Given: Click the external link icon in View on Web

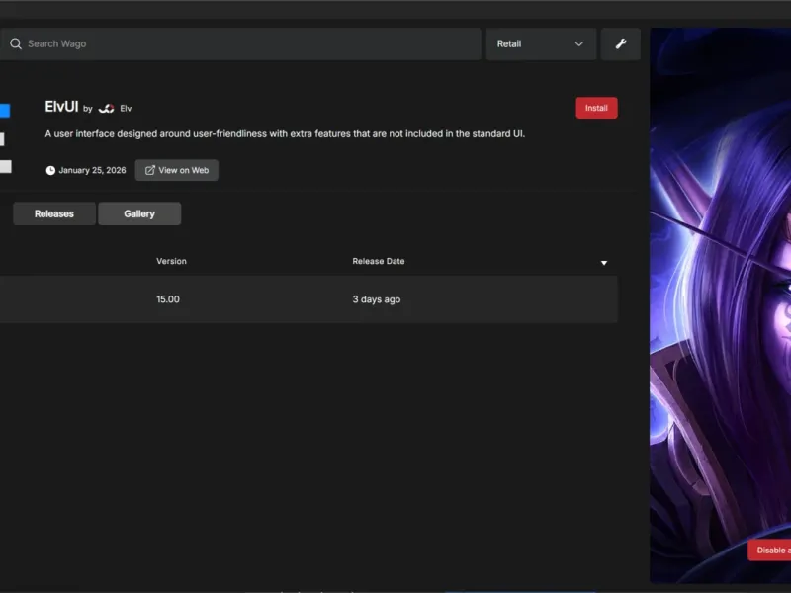Looking at the screenshot, I should click(x=150, y=170).
